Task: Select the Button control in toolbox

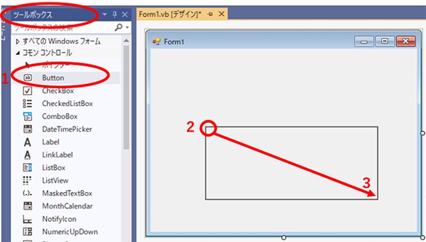Action: pos(65,78)
